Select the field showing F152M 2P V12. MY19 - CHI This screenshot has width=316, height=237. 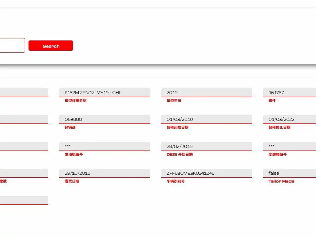(105, 93)
